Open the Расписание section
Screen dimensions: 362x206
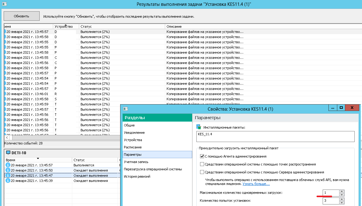click(x=133, y=147)
